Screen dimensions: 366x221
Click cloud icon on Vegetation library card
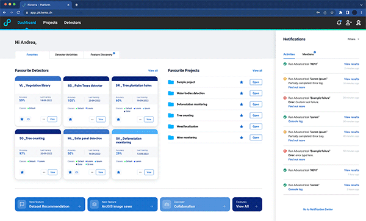click(28, 119)
